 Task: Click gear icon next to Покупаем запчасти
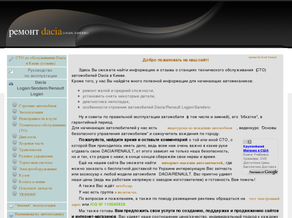(x=14, y=187)
